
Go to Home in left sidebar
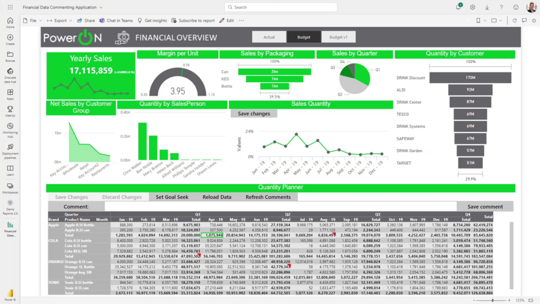tap(10, 23)
